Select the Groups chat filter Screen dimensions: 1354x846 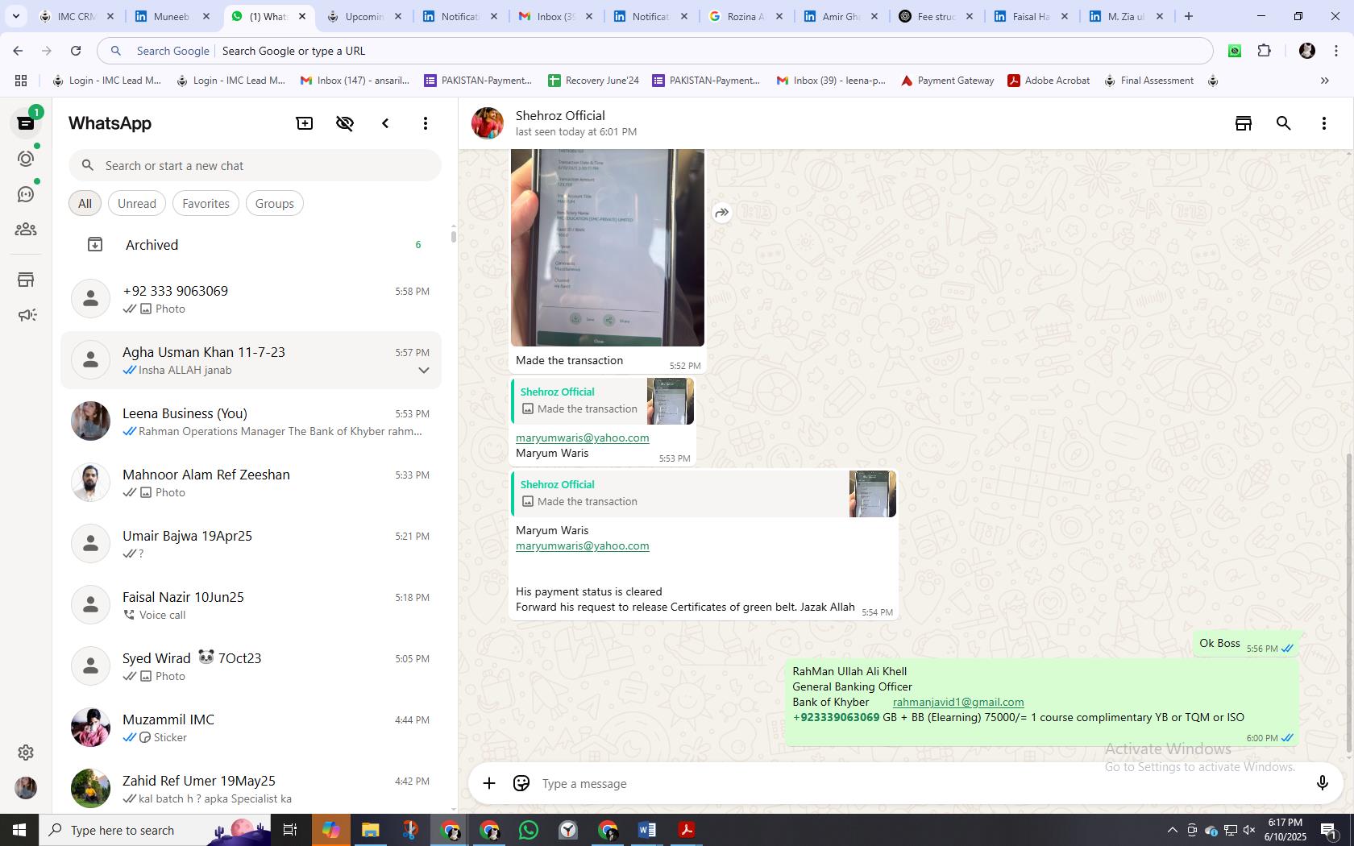(274, 203)
